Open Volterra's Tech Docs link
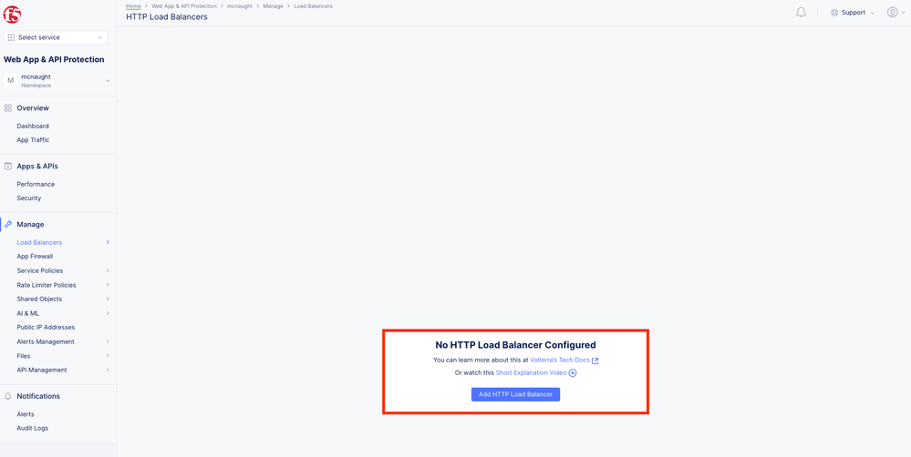The height and width of the screenshot is (457, 911). (x=560, y=361)
